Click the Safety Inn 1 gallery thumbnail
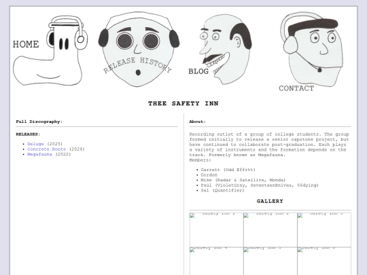This screenshot has width=367, height=275. point(216,230)
